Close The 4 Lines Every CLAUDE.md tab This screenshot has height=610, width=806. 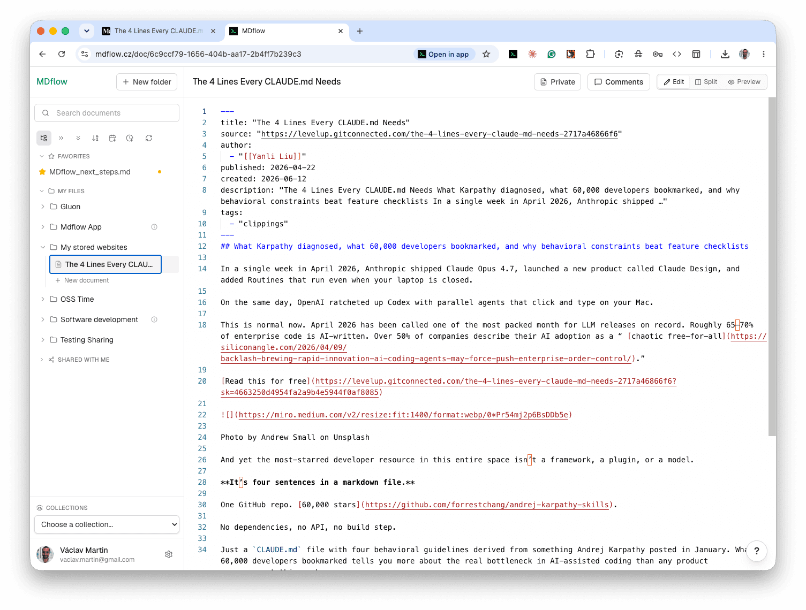click(213, 31)
